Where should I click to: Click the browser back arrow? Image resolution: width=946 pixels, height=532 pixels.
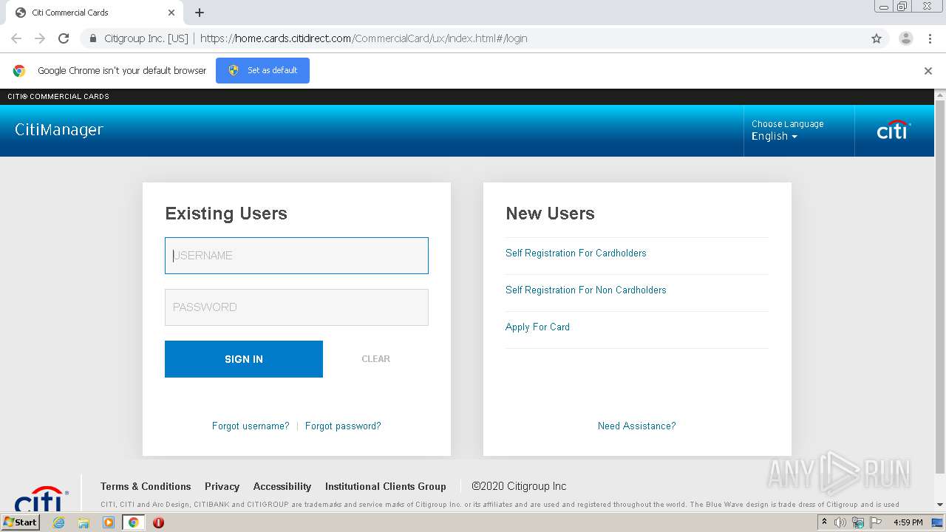point(16,38)
